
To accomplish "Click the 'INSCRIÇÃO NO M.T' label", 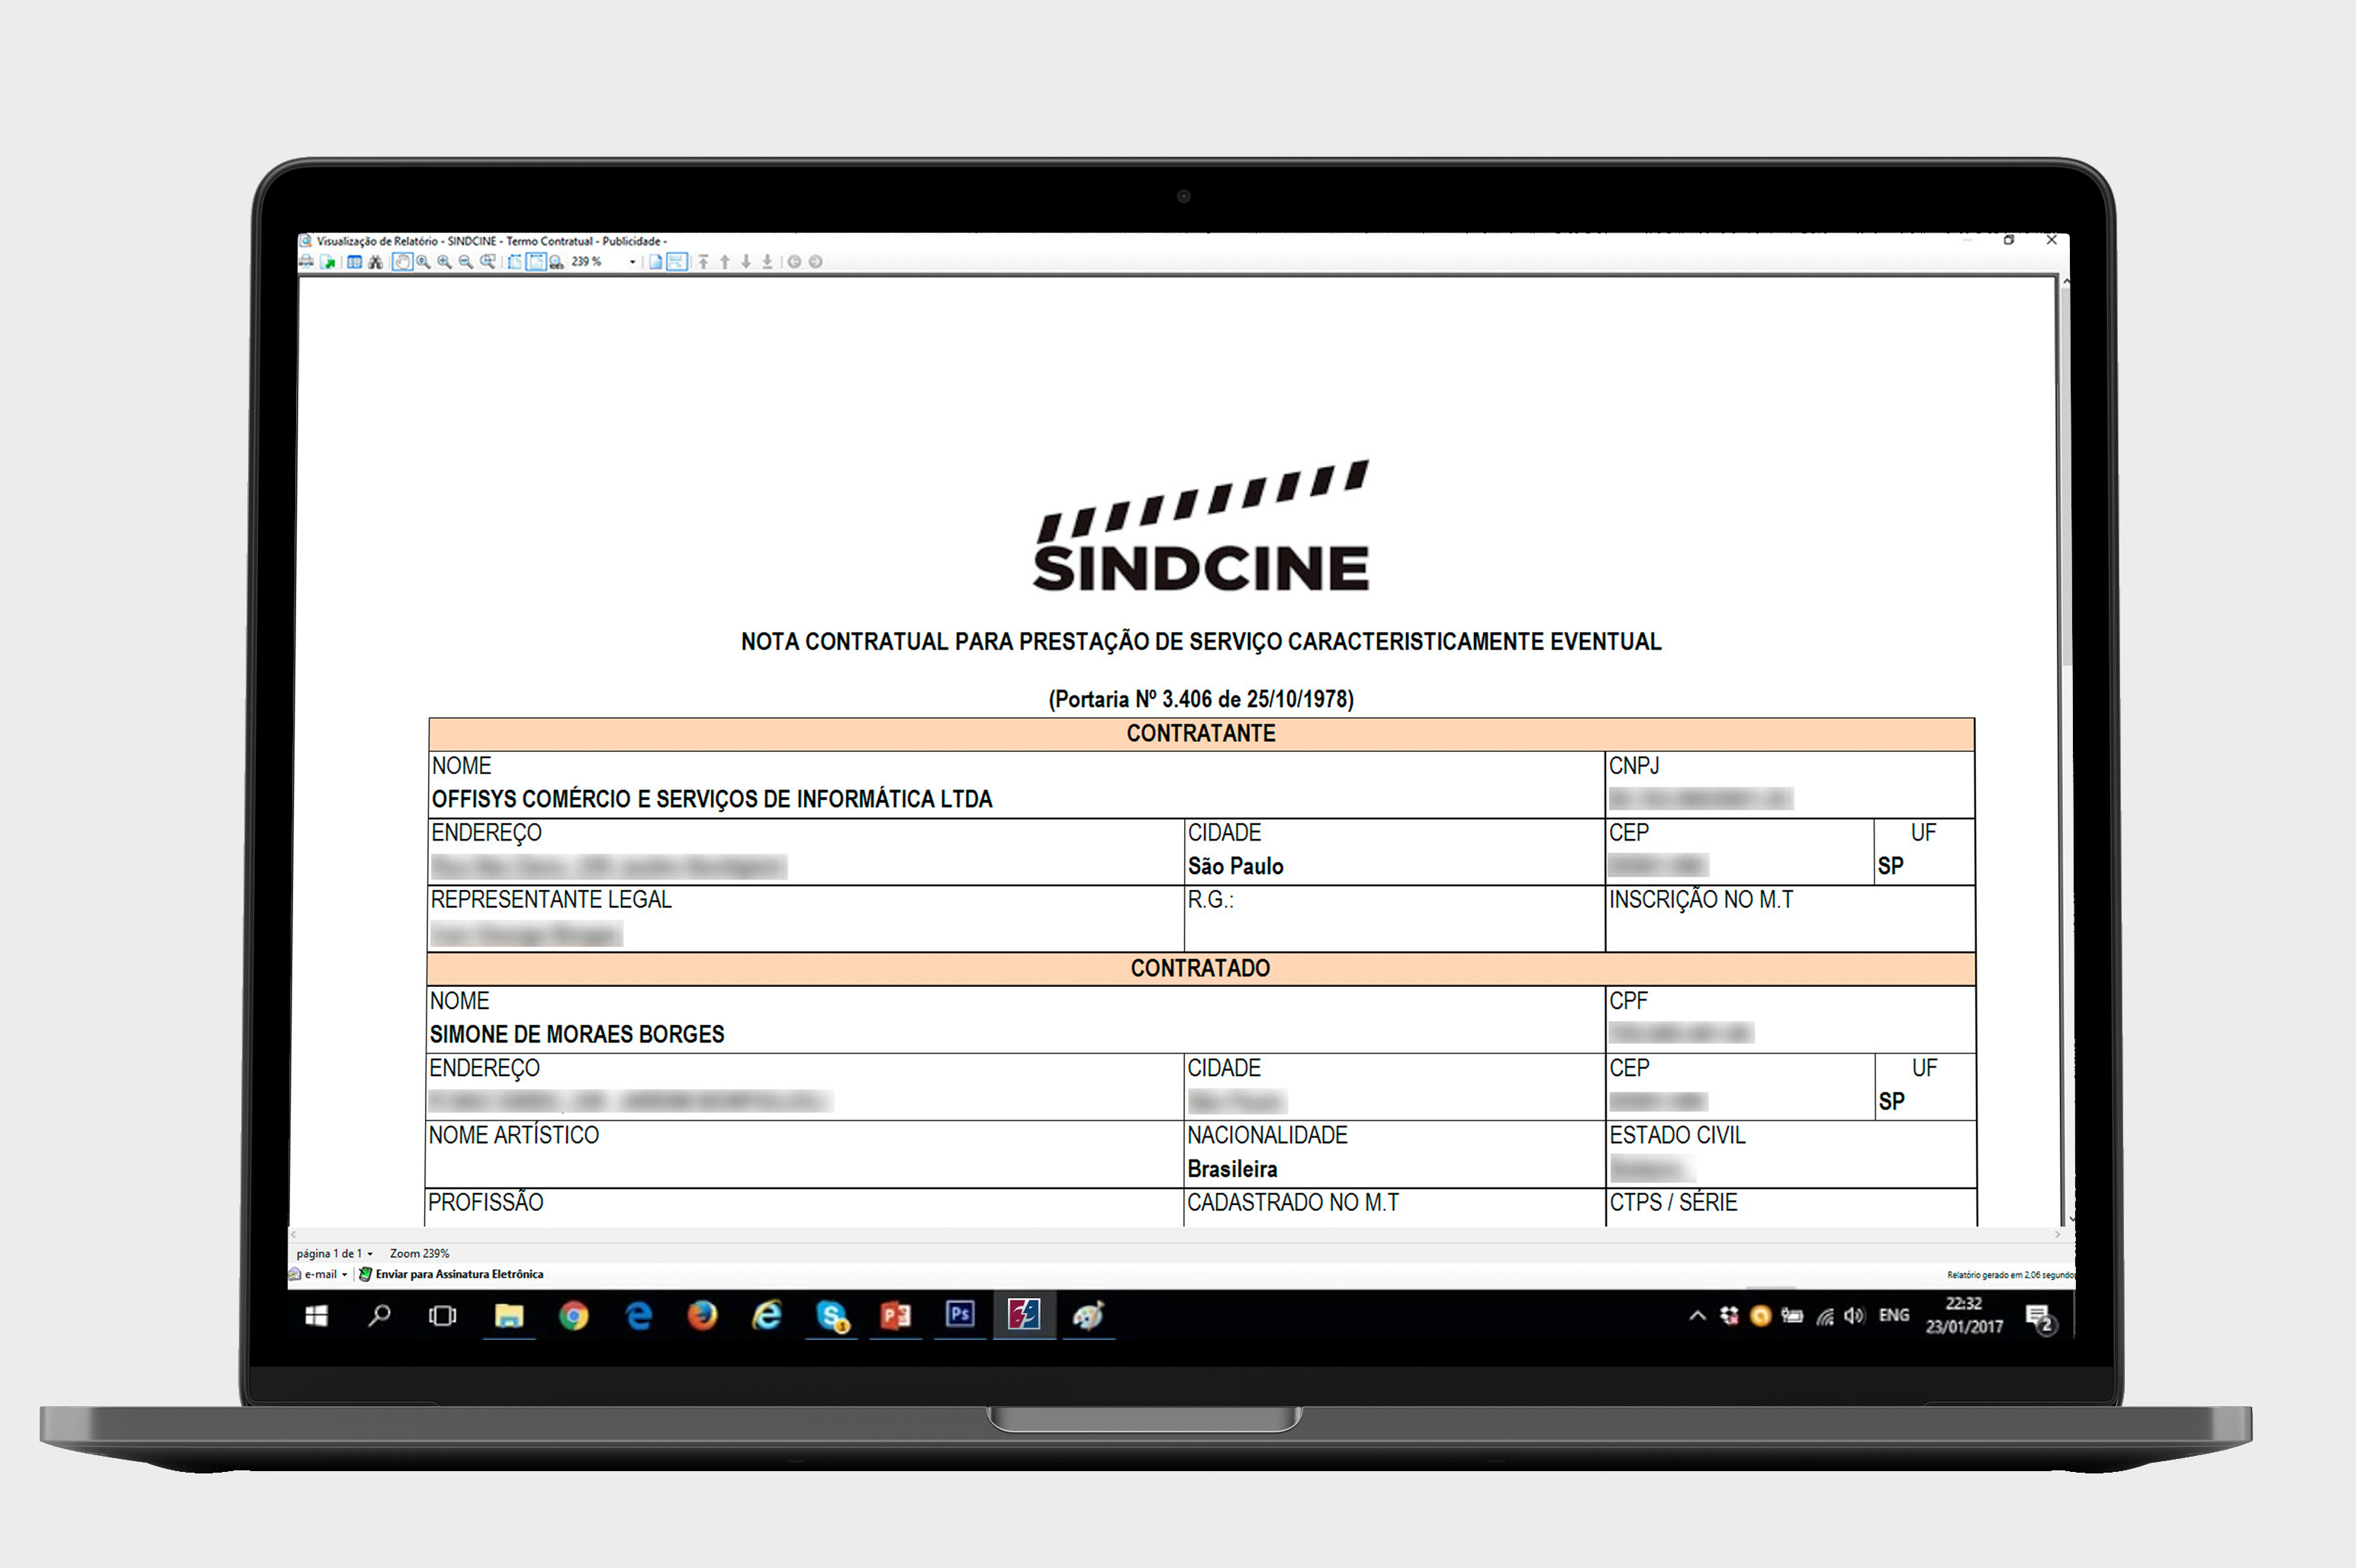I will coord(1701,900).
